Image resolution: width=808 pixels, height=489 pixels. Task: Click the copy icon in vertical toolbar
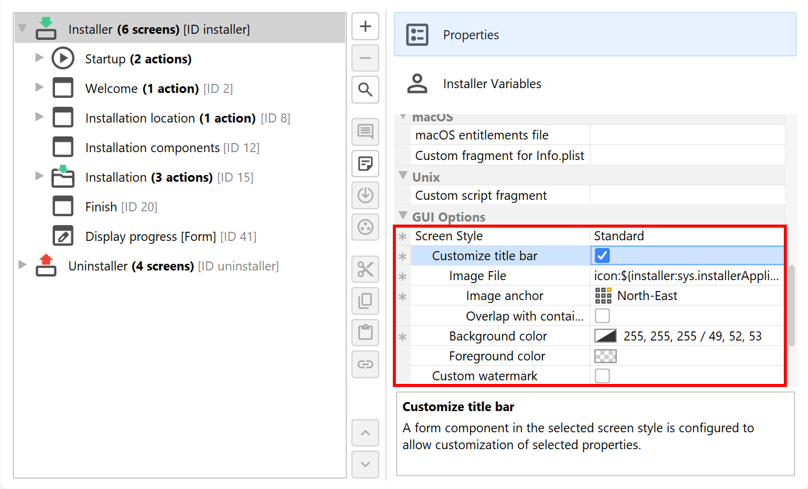(365, 301)
